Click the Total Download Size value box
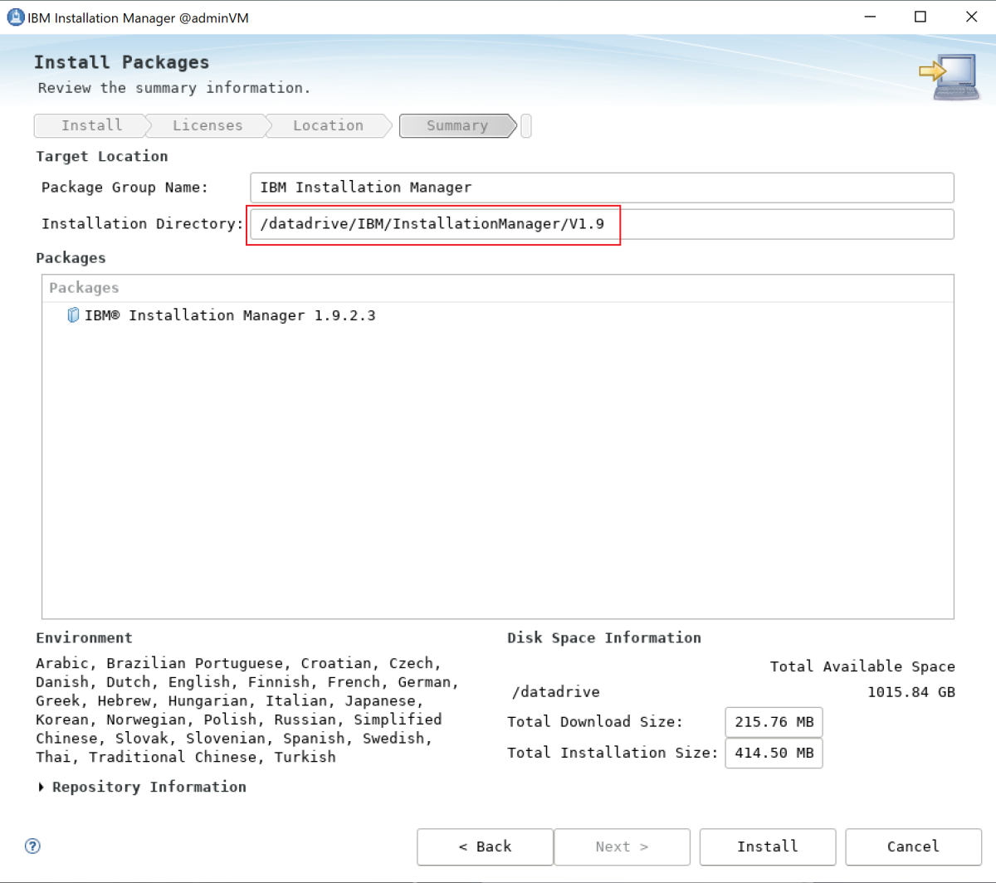Viewport: 996px width, 883px height. (773, 721)
